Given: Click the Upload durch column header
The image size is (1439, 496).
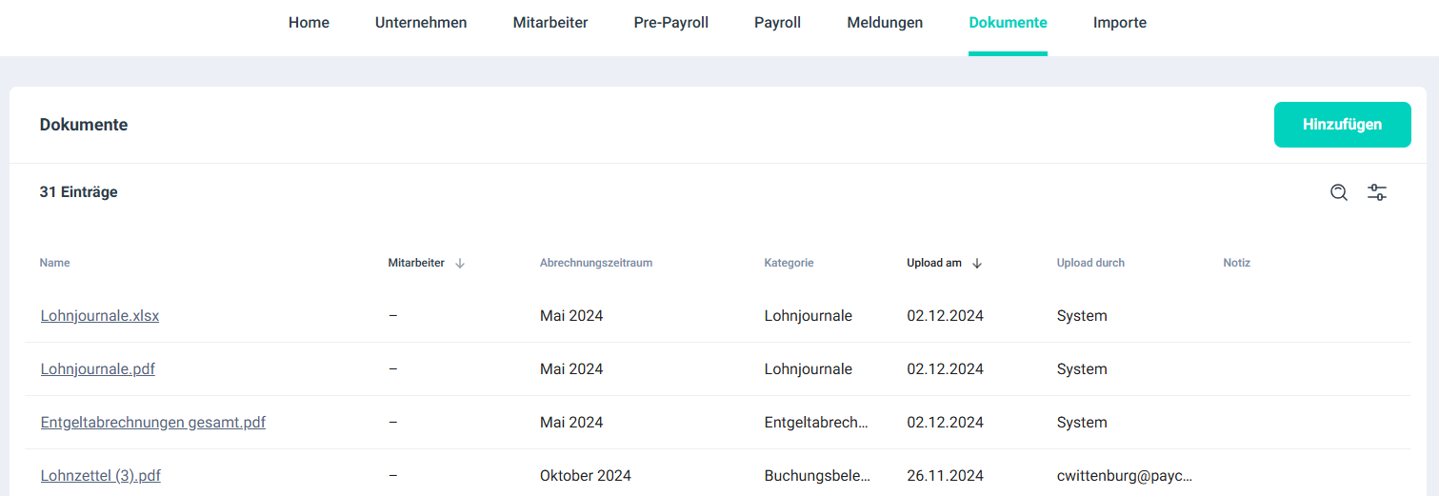Looking at the screenshot, I should tap(1090, 263).
